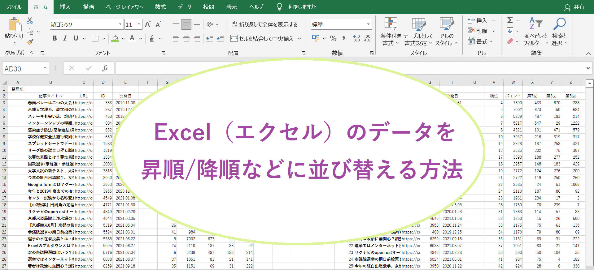This screenshot has height=270, width=594.
Task: Click the Cut scissors icon
Action: point(30,21)
